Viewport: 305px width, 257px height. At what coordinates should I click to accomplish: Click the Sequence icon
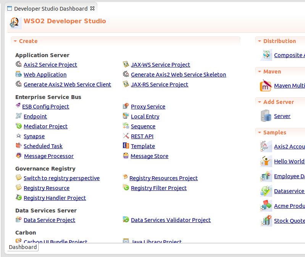click(126, 126)
